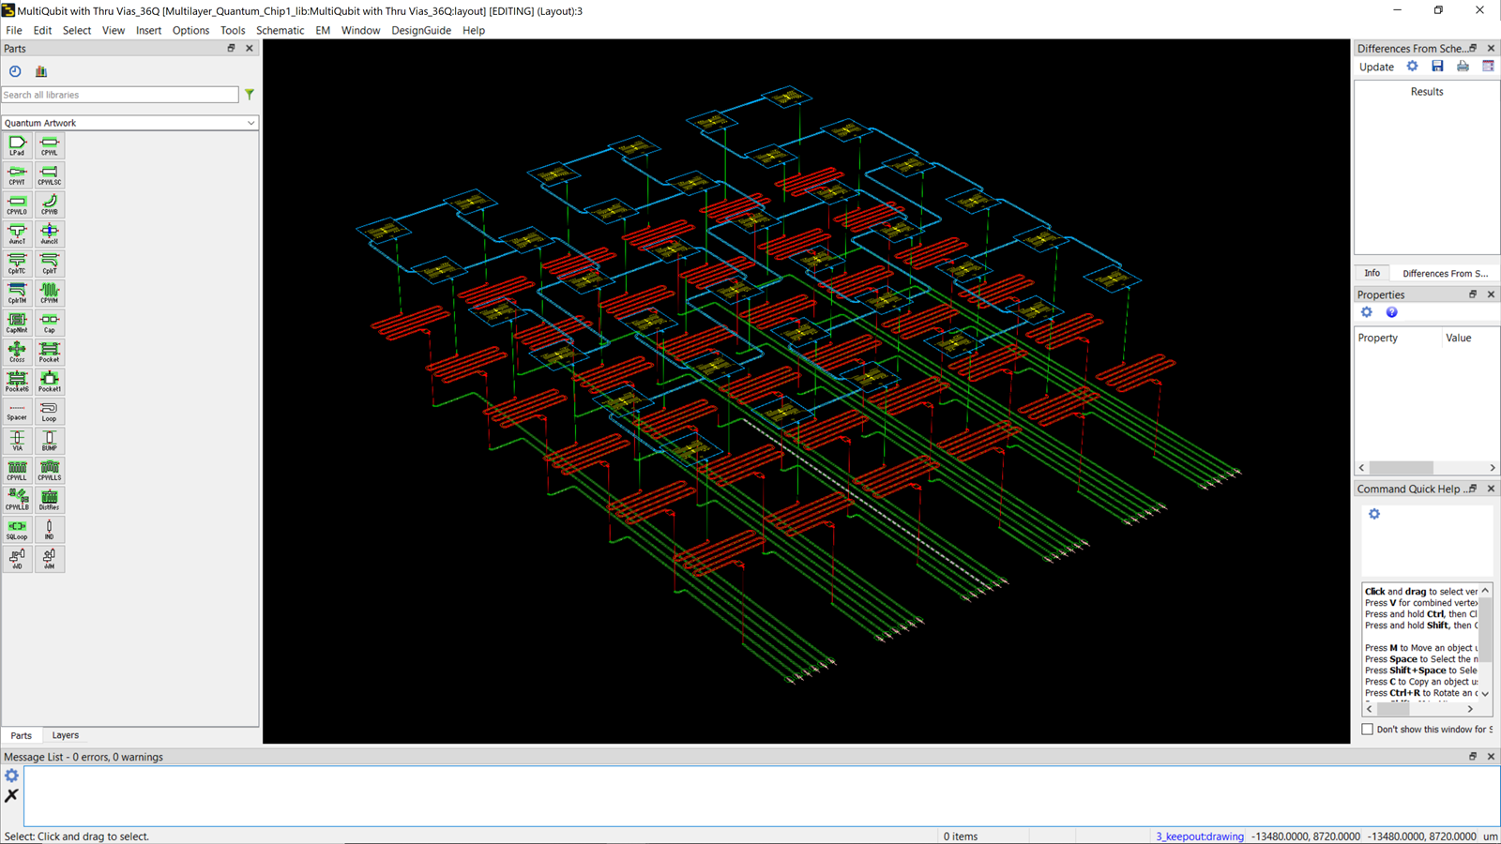Select the SQLoop part icon
This screenshot has width=1501, height=844.
17,528
